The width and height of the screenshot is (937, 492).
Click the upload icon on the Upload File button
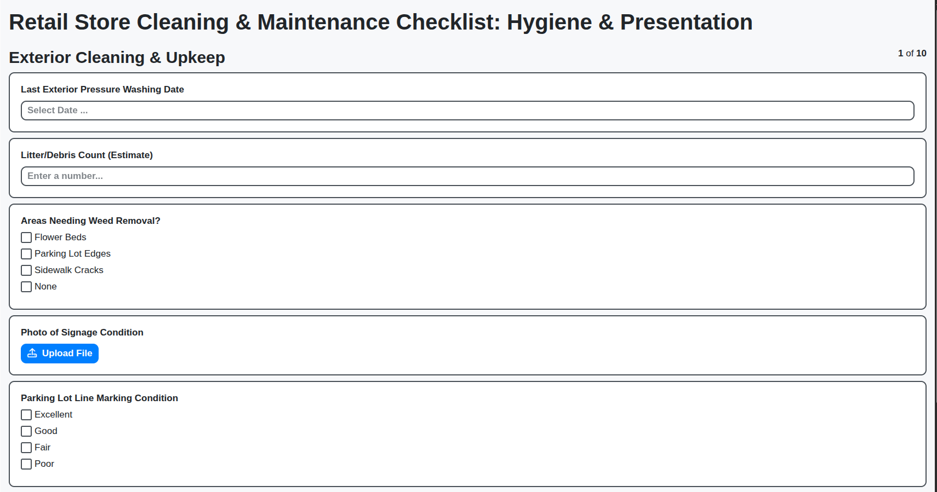coord(32,353)
